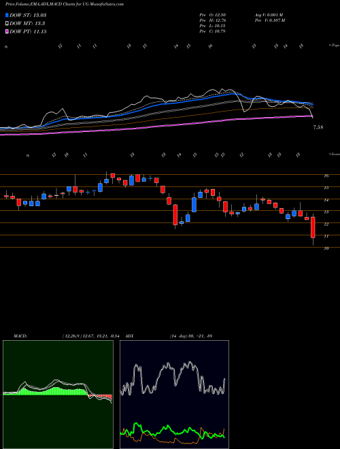Click the price axis label 13
The image size is (340, 449).
pos(326,212)
